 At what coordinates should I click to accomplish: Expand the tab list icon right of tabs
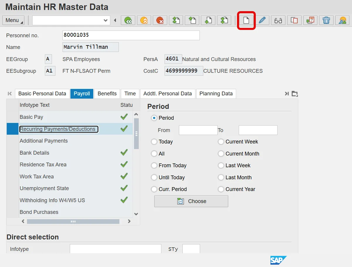pyautogui.click(x=295, y=94)
